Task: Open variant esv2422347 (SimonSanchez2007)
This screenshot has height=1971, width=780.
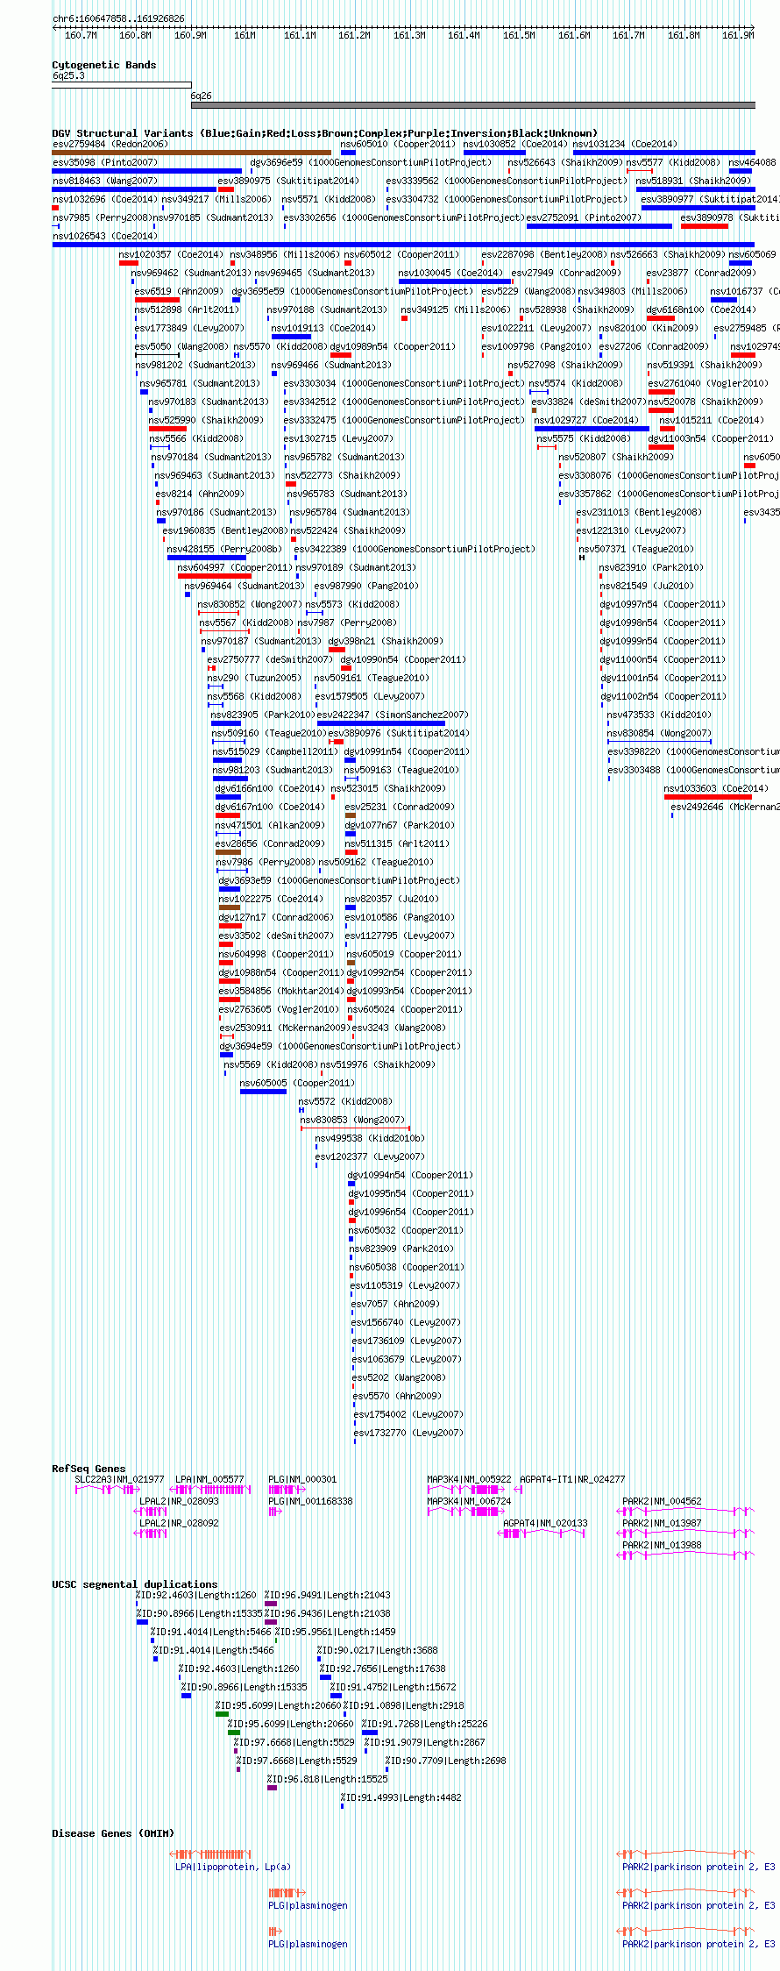Action: (x=393, y=715)
